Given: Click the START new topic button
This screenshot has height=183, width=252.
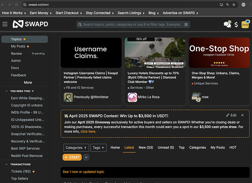Looking at the screenshot, I should click(72, 157).
